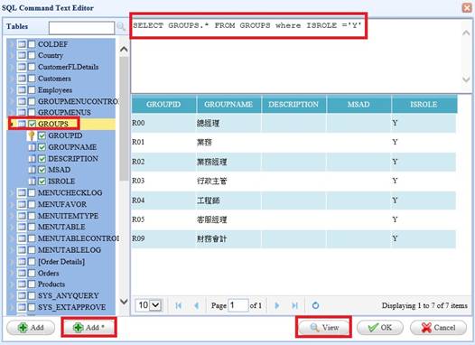
Task: Open the page size dropdown showing 10
Action: 149,305
